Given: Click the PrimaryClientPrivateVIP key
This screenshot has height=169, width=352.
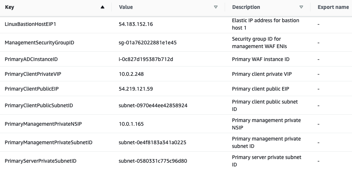Looking at the screenshot, I should click(33, 74).
